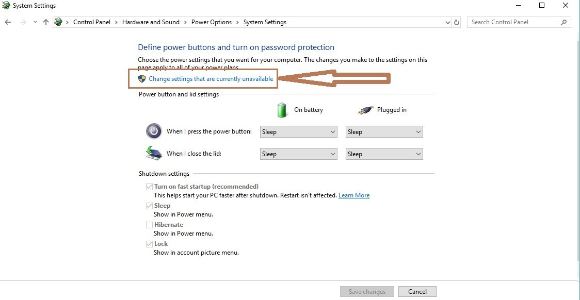Screen dimensions: 580x300
Task: Click the Cancel button
Action: pyautogui.click(x=417, y=292)
